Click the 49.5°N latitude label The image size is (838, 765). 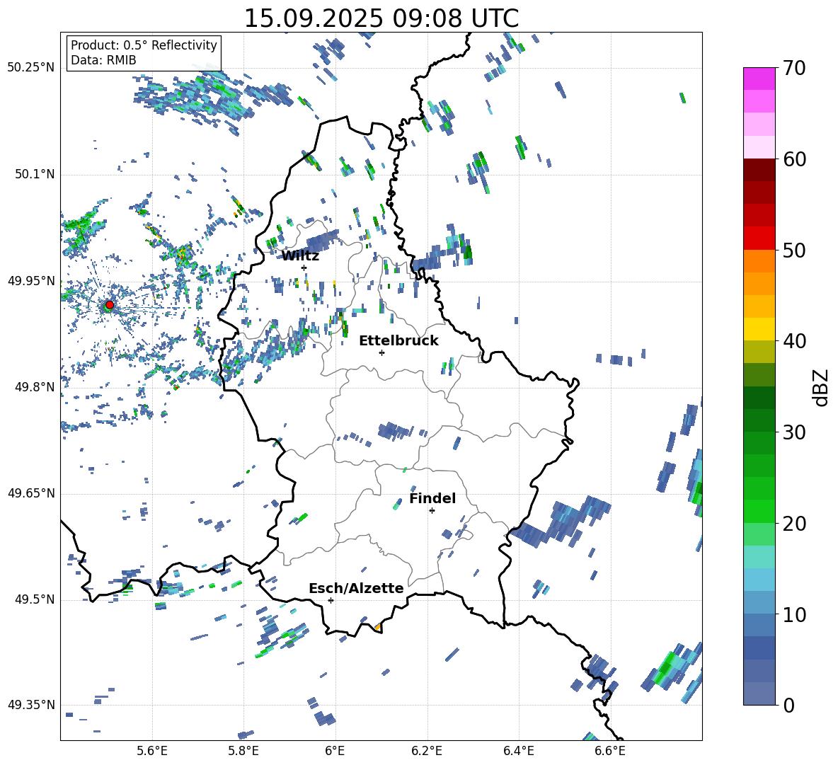pos(34,599)
